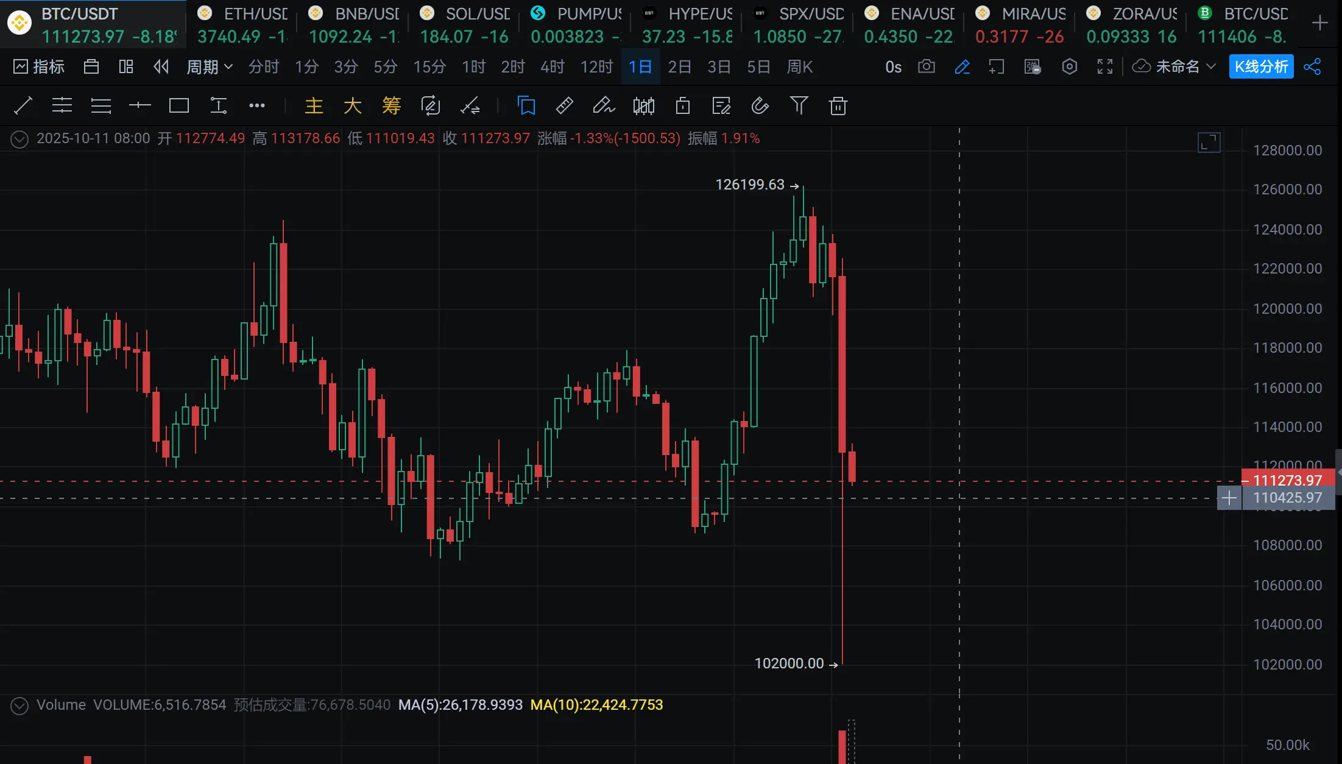
Task: Click the funnel filter icon
Action: pos(799,106)
